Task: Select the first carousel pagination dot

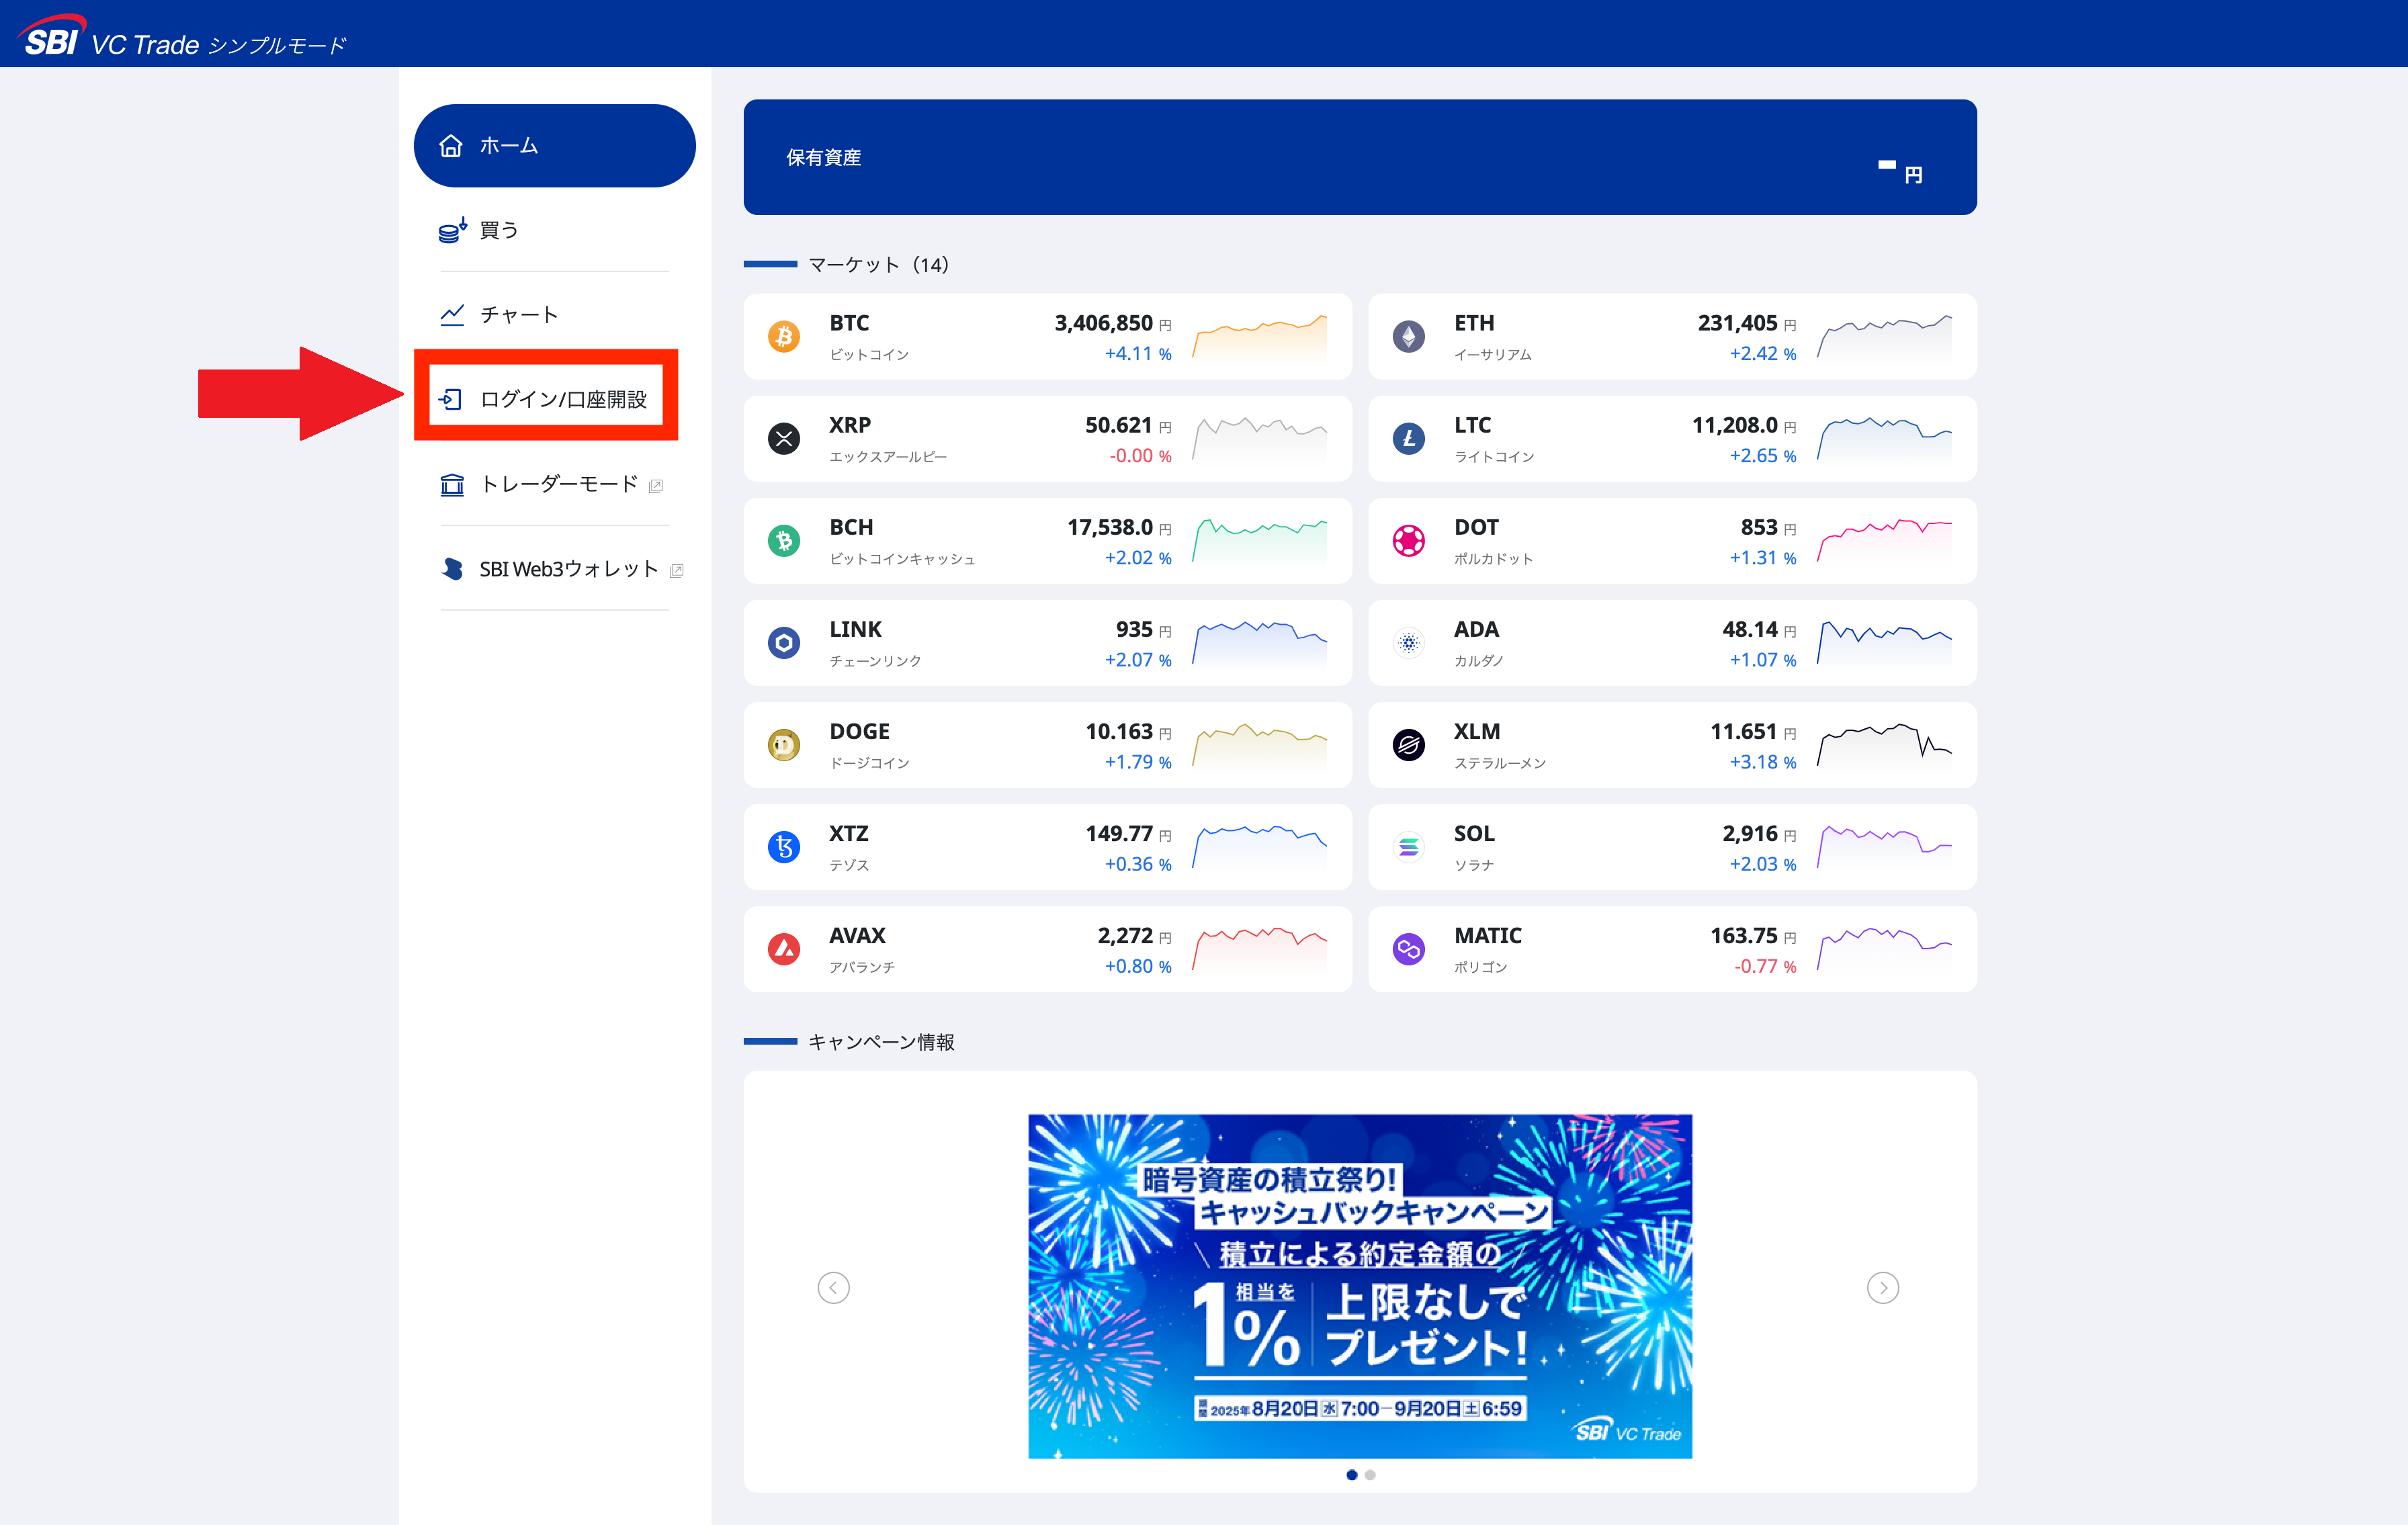Action: [1351, 1475]
